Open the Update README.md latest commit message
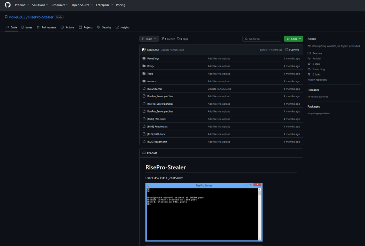This screenshot has height=246, width=365. click(x=172, y=50)
